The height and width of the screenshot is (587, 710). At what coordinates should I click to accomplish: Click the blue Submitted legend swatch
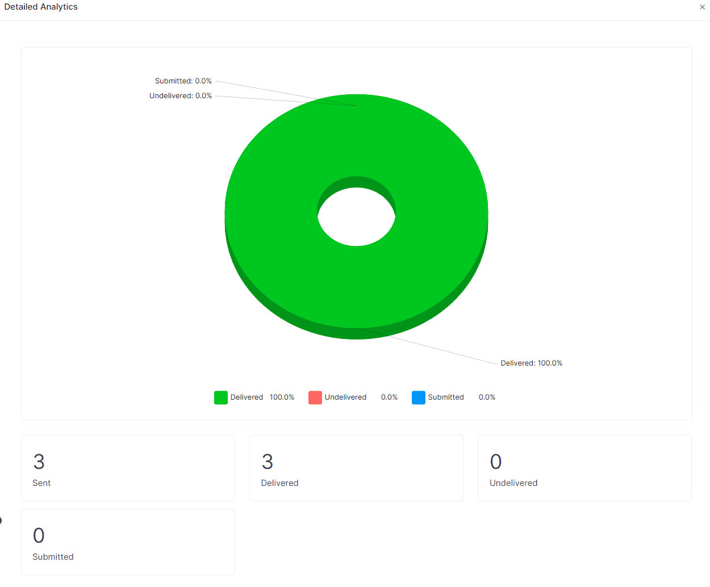[x=419, y=397]
